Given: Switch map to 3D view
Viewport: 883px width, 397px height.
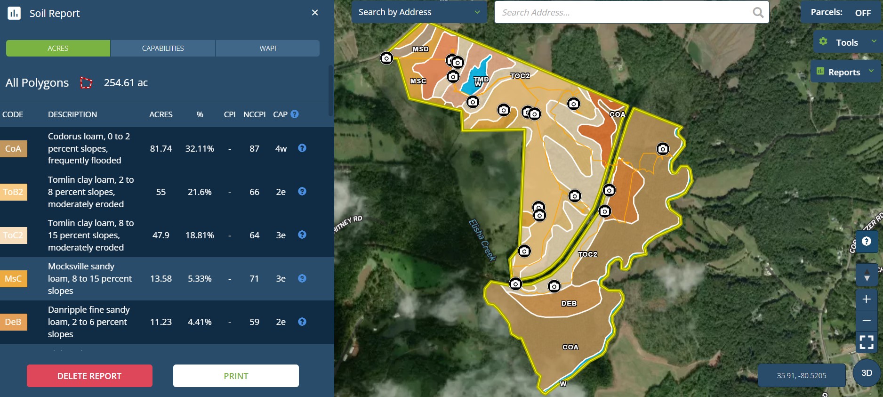Looking at the screenshot, I should point(867,373).
